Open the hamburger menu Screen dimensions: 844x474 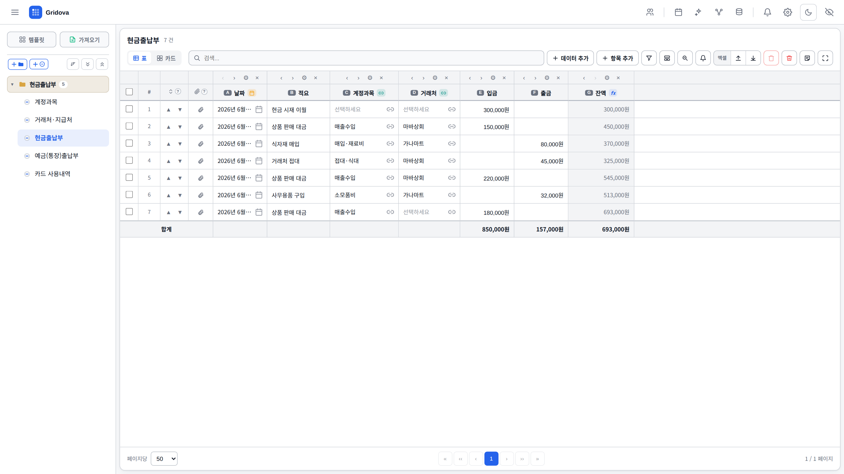(15, 12)
